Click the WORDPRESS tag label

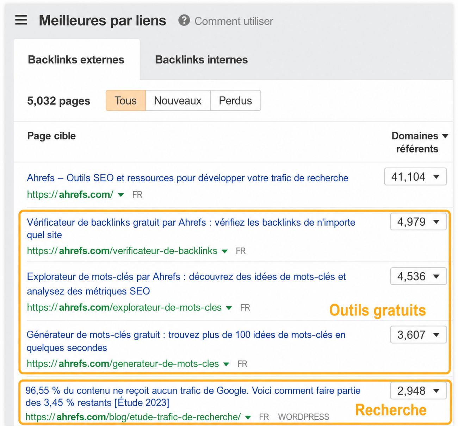point(304,417)
